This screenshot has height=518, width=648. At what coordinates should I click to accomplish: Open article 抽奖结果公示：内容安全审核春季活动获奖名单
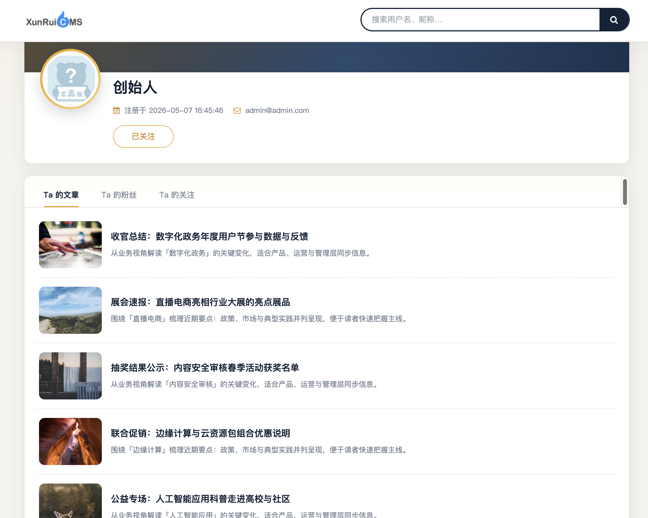[x=205, y=368]
